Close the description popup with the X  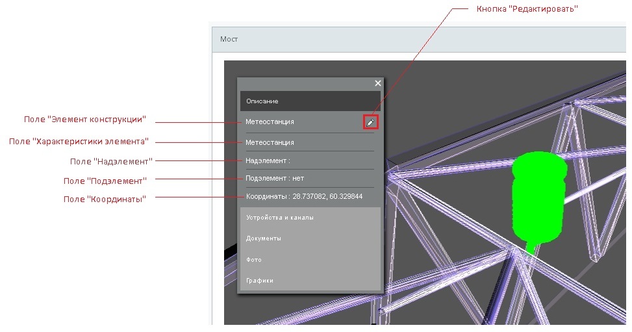point(377,83)
